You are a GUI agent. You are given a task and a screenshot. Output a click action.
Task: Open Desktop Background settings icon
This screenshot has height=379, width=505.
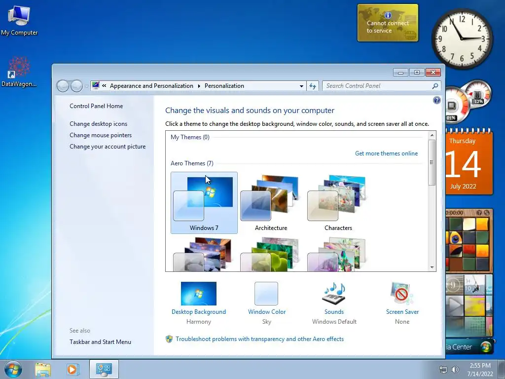[x=199, y=293]
